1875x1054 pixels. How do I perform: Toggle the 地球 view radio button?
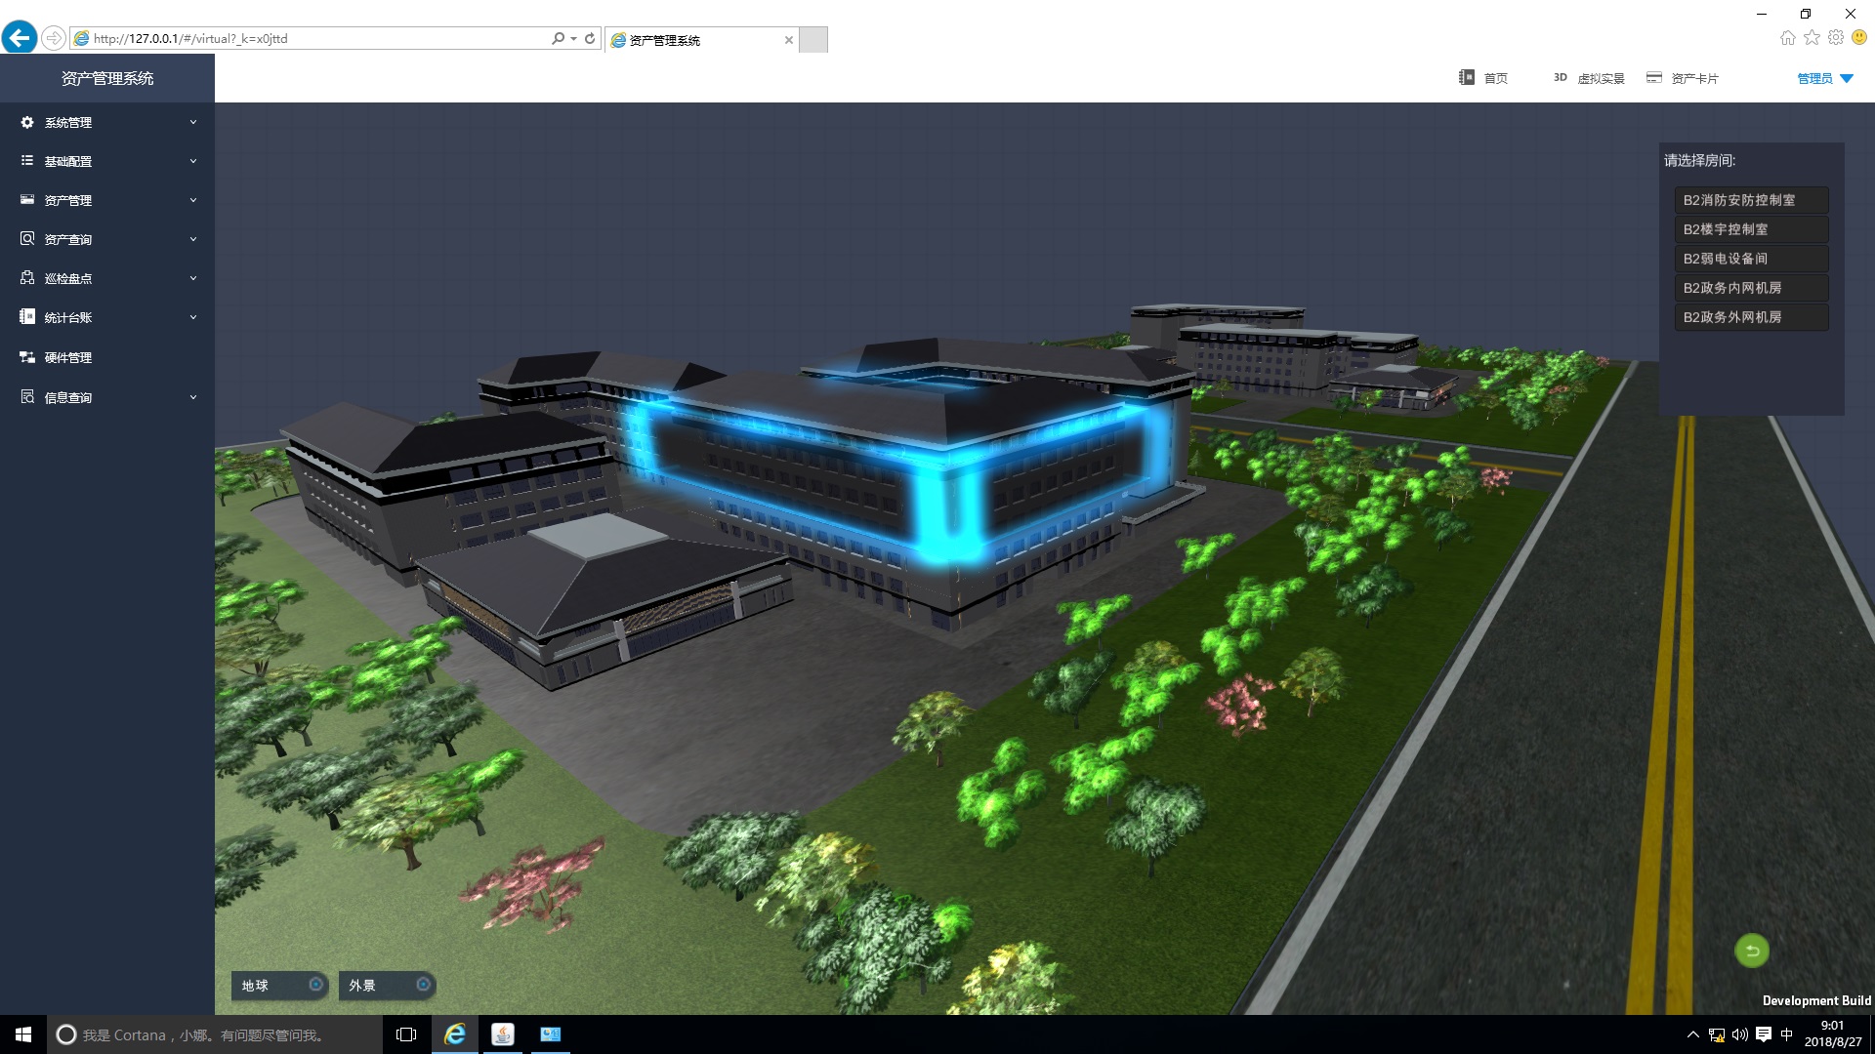pyautogui.click(x=315, y=985)
